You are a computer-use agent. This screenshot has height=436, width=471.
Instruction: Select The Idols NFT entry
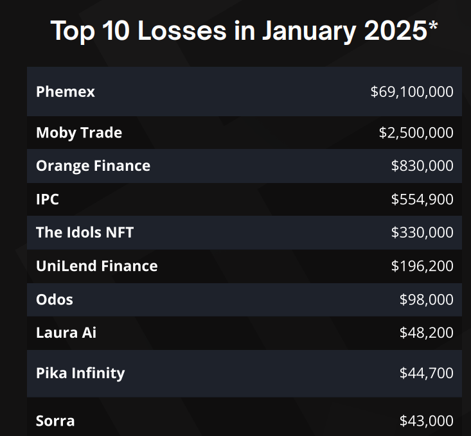85,232
